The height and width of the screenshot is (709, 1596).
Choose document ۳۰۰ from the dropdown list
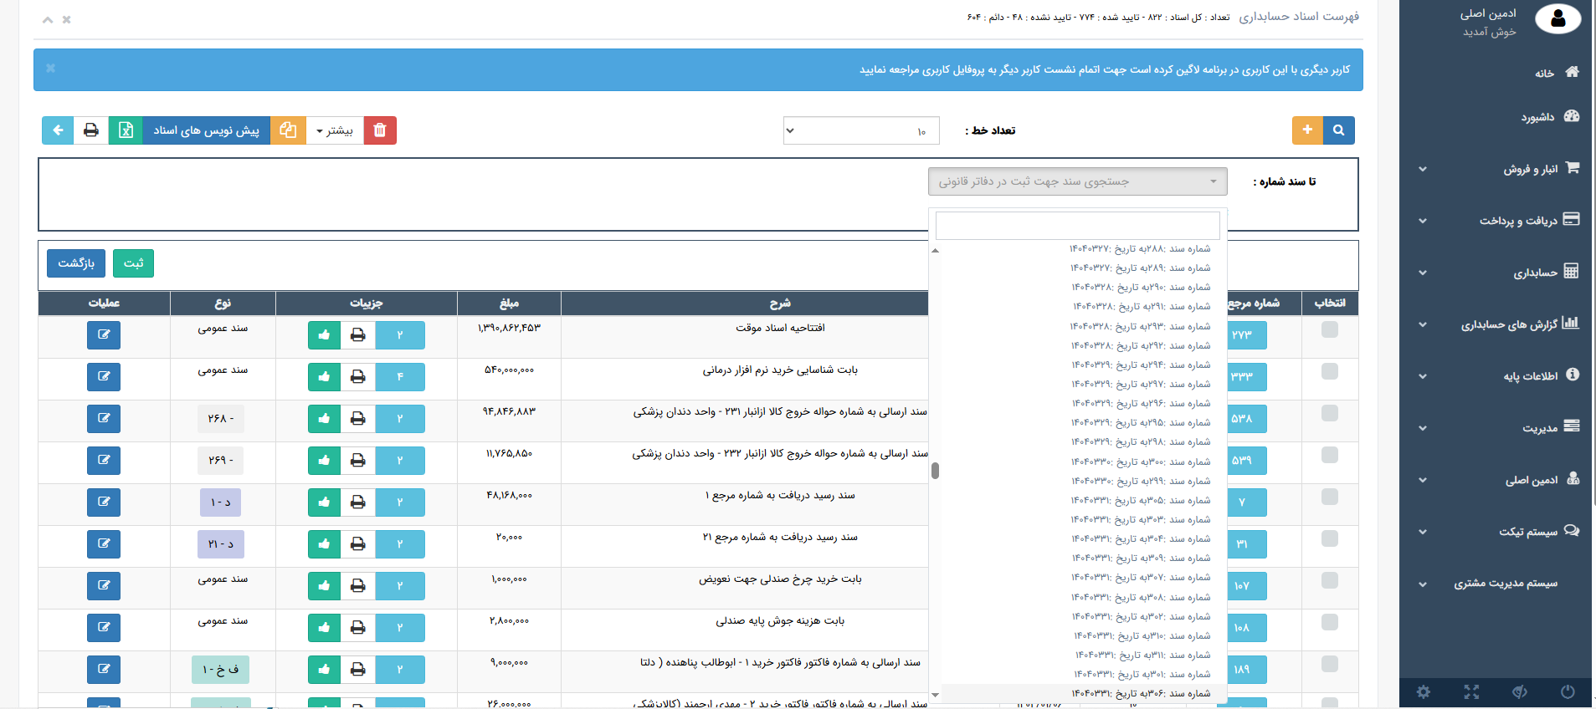[x=1142, y=462]
